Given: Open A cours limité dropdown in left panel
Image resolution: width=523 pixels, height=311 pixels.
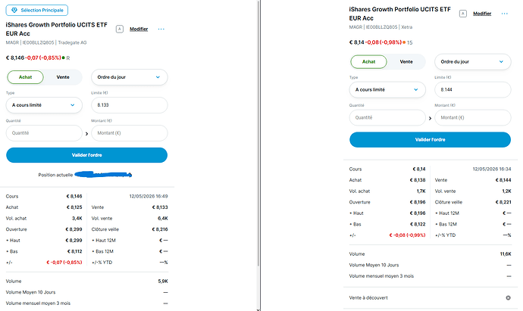Looking at the screenshot, I should click(x=44, y=105).
